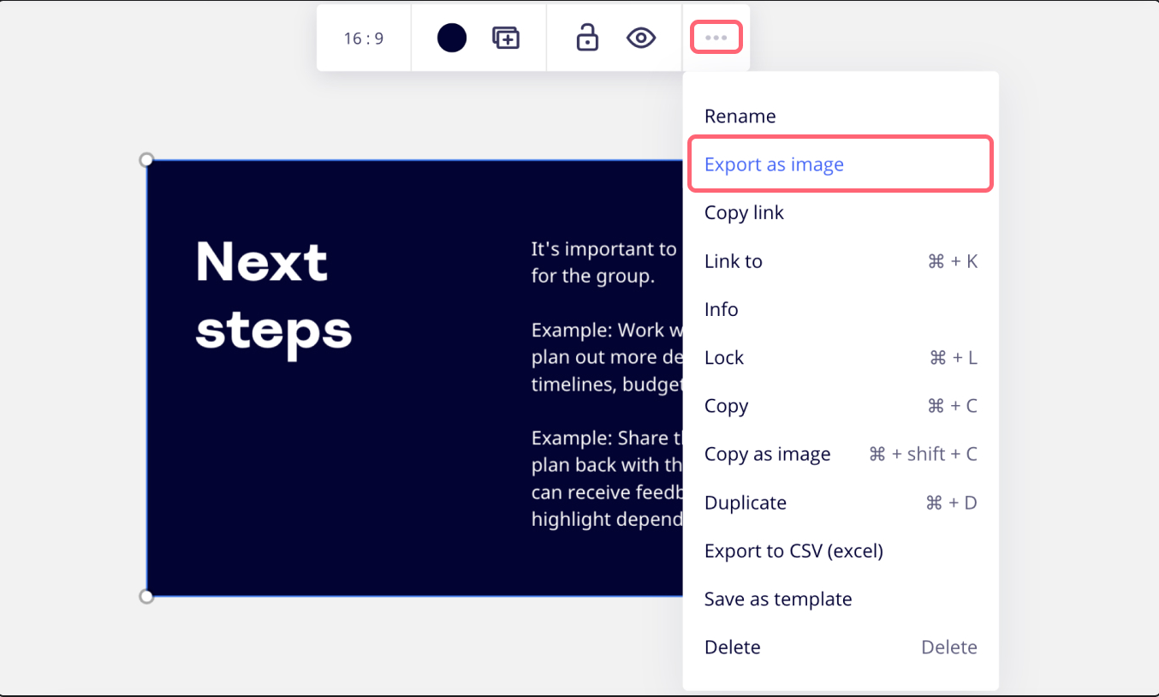Select the Copy menu item

coord(727,406)
